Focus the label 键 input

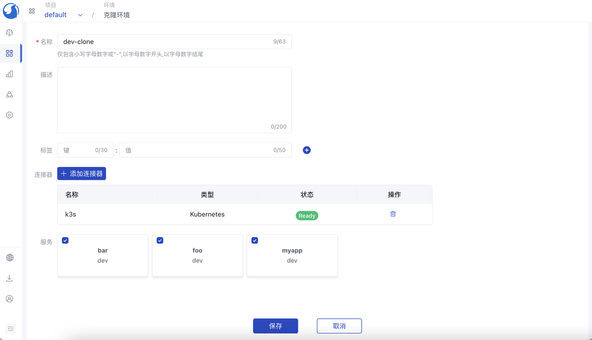pos(86,150)
